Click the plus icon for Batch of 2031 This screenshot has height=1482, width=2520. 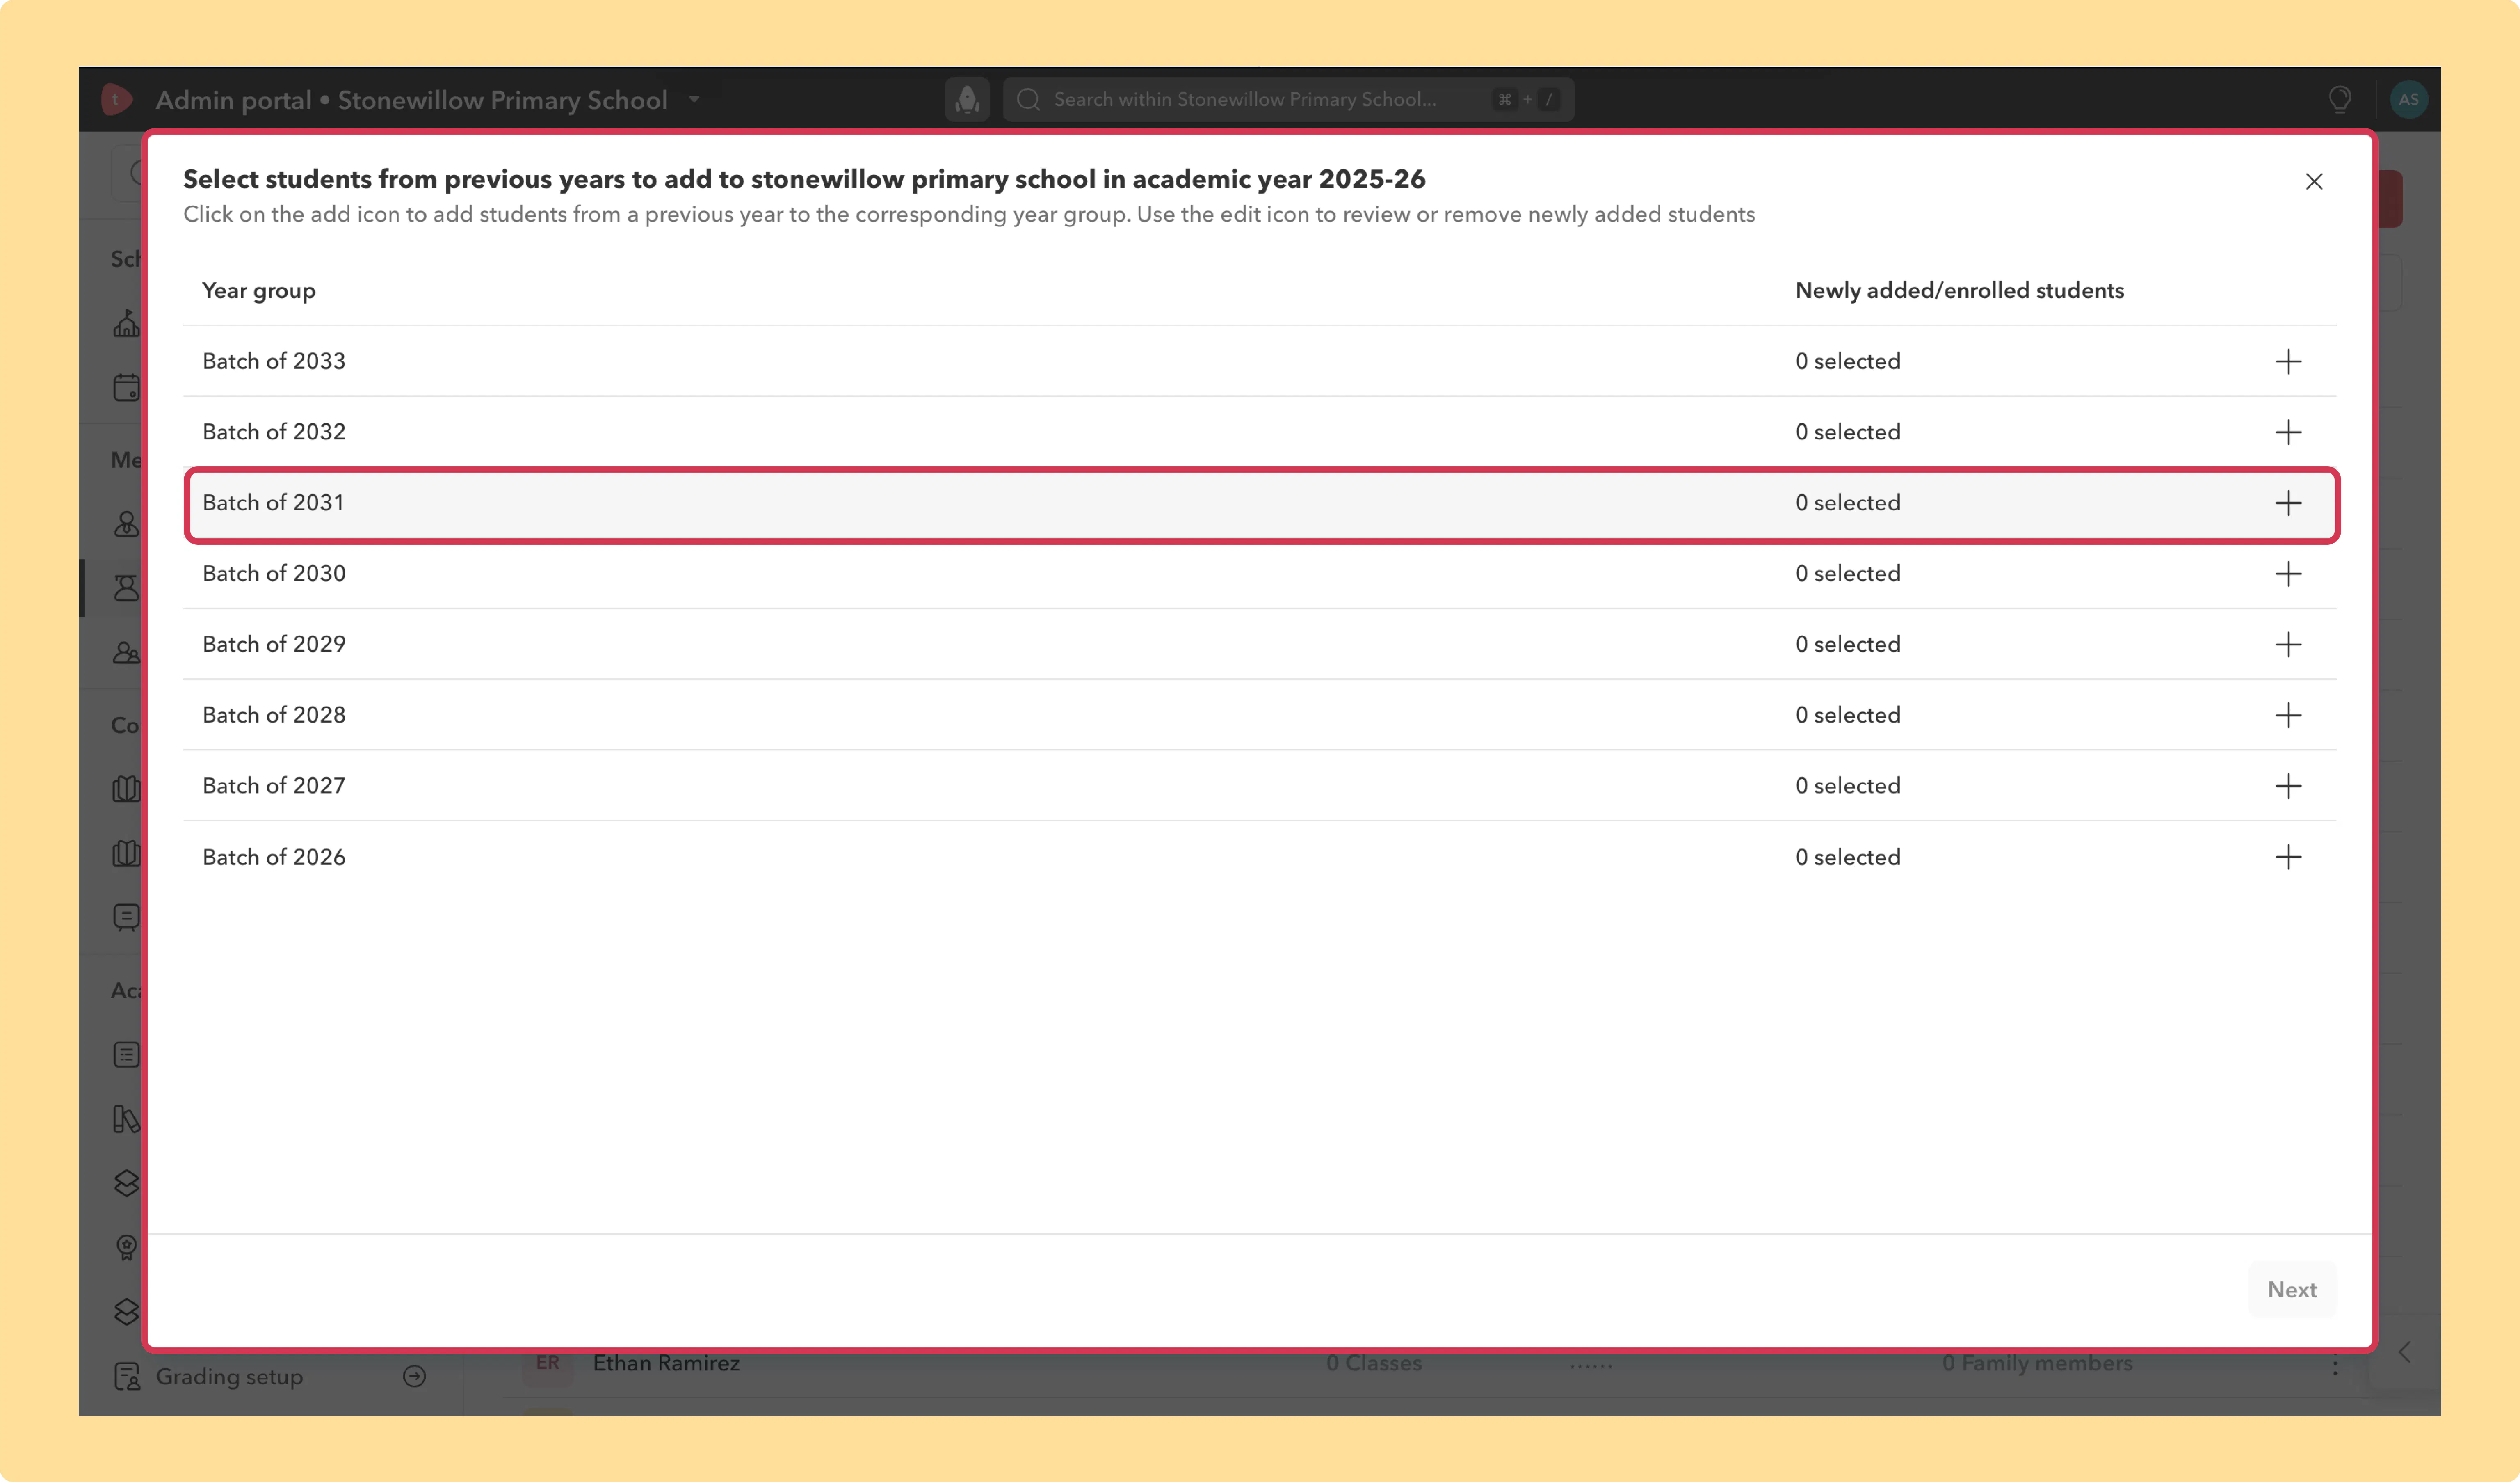2288,503
